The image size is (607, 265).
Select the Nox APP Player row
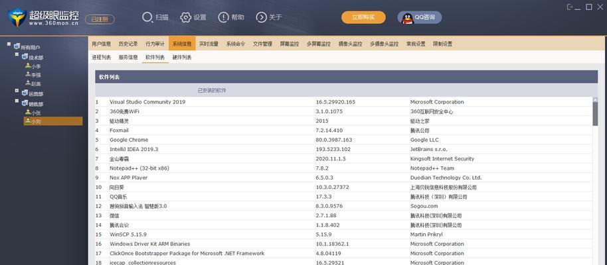(344, 178)
